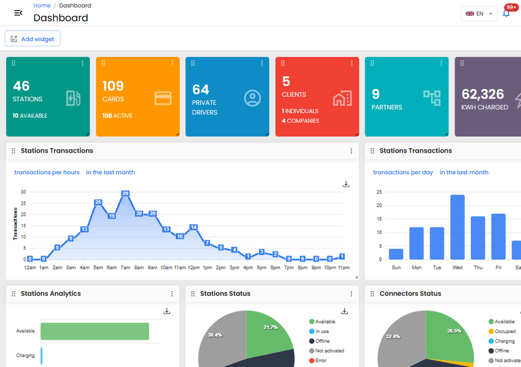The height and width of the screenshot is (367, 521).
Task: Click the '62,326' KWH charged value
Action: [x=483, y=94]
